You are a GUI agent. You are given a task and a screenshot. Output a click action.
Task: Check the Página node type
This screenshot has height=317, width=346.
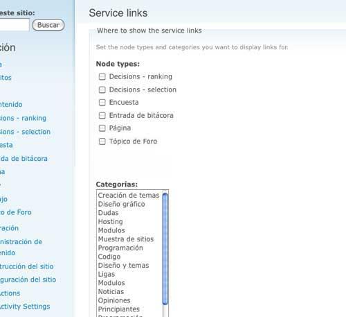[102, 128]
